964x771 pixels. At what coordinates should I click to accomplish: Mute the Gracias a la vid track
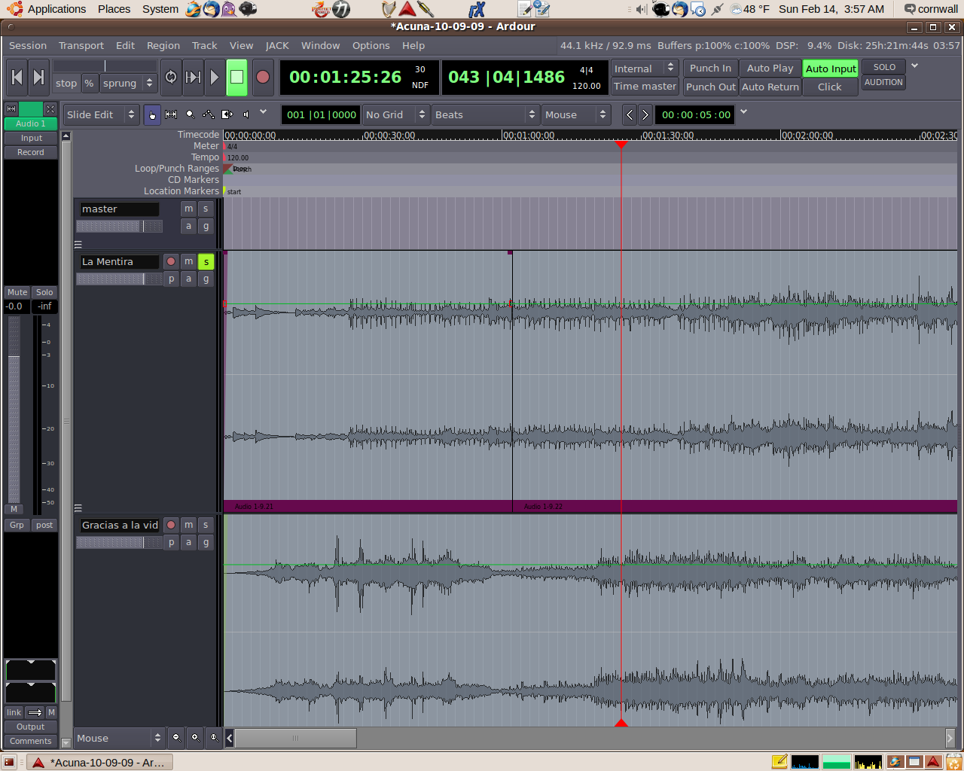coord(188,525)
